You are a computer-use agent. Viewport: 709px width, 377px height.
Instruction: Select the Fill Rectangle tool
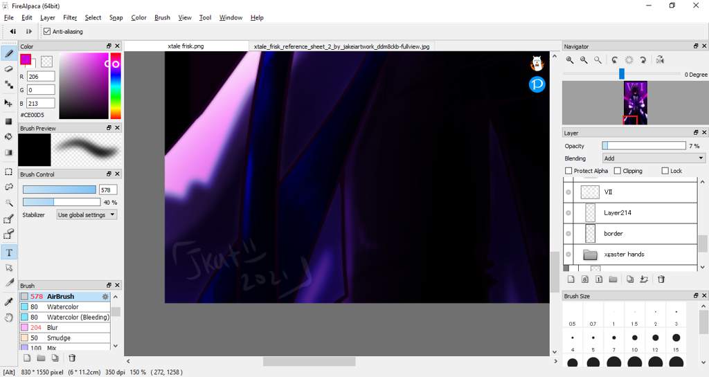(8, 122)
